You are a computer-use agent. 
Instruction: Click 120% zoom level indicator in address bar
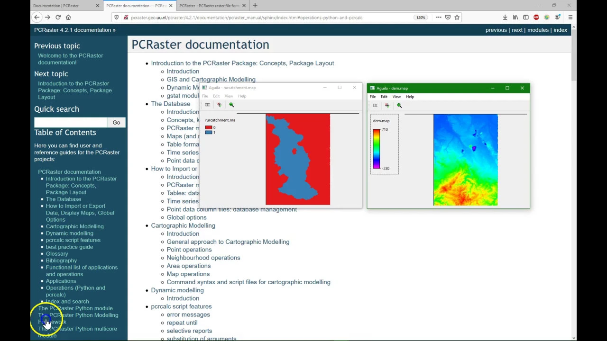pyautogui.click(x=421, y=18)
